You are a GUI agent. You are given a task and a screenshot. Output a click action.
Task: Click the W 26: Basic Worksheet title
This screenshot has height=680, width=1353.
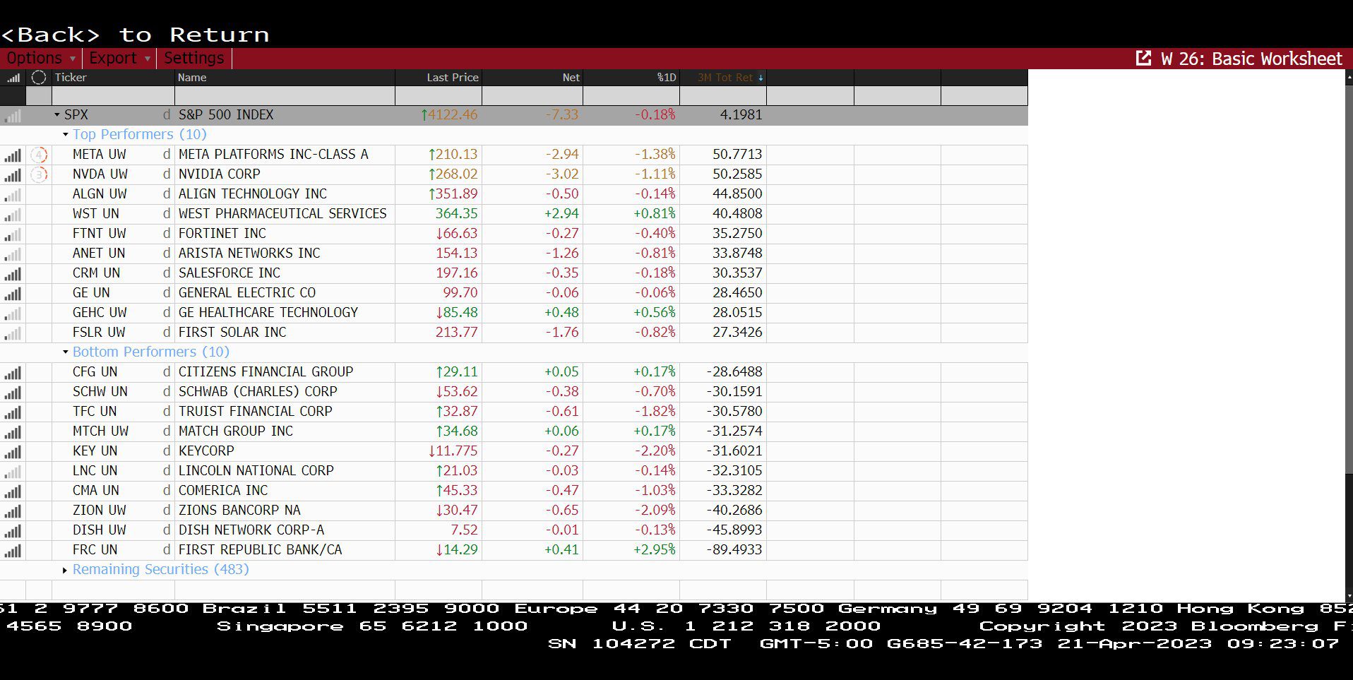1251,59
